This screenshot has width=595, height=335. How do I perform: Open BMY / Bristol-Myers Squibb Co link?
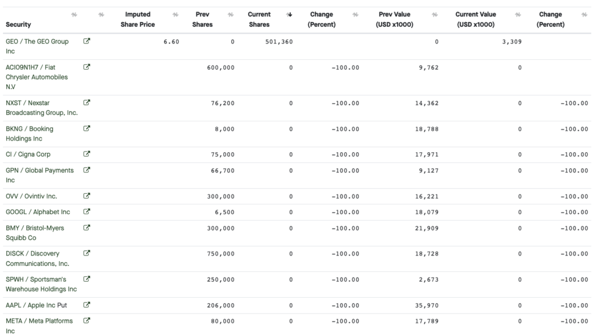pos(35,233)
